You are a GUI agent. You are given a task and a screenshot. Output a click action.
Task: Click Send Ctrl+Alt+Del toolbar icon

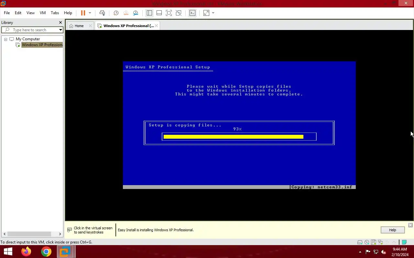102,13
